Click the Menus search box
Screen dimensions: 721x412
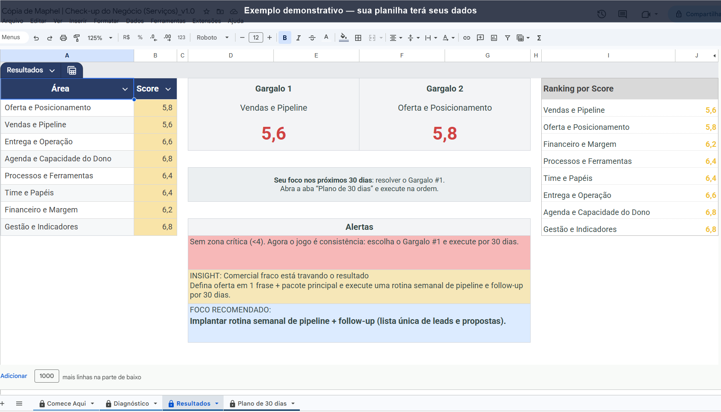(x=14, y=37)
